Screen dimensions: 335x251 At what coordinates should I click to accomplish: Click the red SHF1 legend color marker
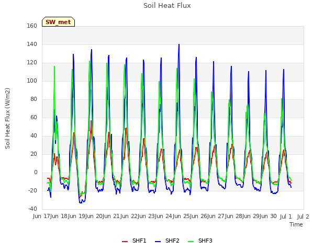tap(125, 242)
